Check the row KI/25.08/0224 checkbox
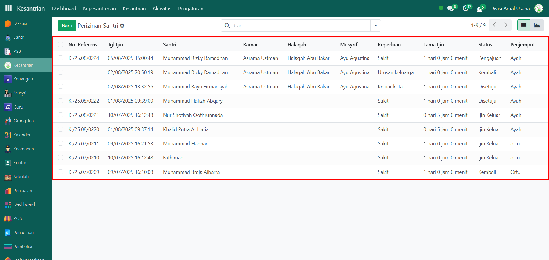549x260 pixels. (60, 58)
